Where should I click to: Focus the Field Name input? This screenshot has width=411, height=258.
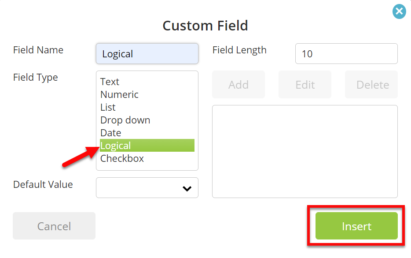click(x=147, y=54)
